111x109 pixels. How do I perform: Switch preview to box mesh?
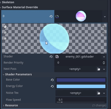click(5, 33)
